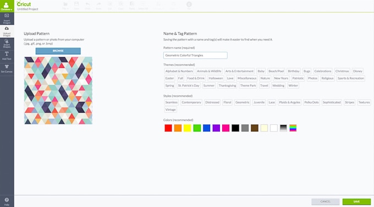This screenshot has width=374, height=207.
Task: Pick the rainbow multicolor swatch
Action: [x=293, y=128]
